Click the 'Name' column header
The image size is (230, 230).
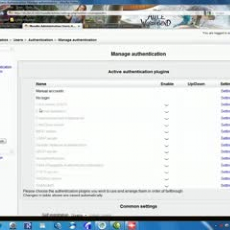click(x=41, y=84)
